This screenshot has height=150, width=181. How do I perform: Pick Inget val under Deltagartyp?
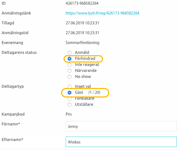pos(70,86)
